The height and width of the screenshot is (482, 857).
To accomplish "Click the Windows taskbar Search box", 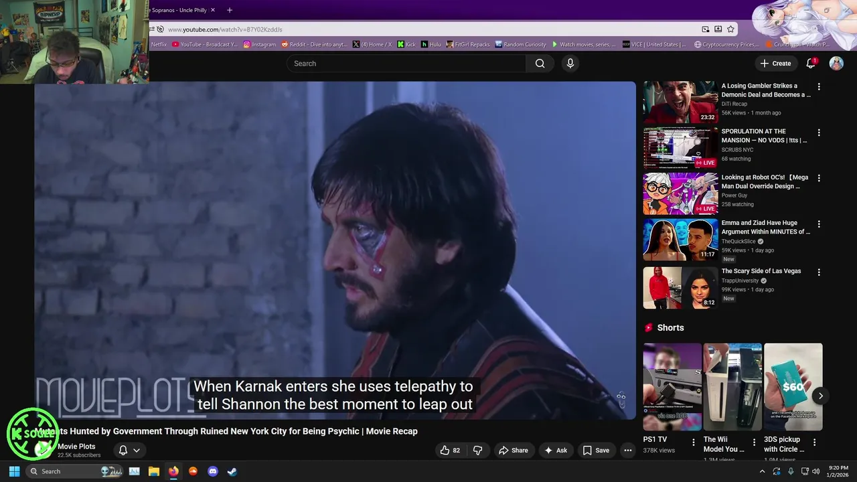I will pos(75,471).
